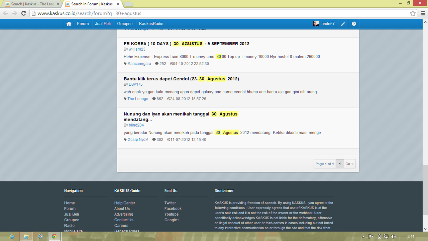Open thread Bantu klik terus dapet Cendol
Viewport: 428px width, 241px height.
pyautogui.click(x=181, y=79)
